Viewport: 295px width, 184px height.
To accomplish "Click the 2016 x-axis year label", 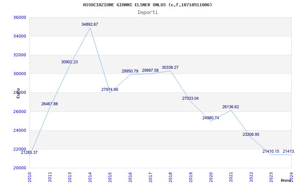I will coord(131,177).
